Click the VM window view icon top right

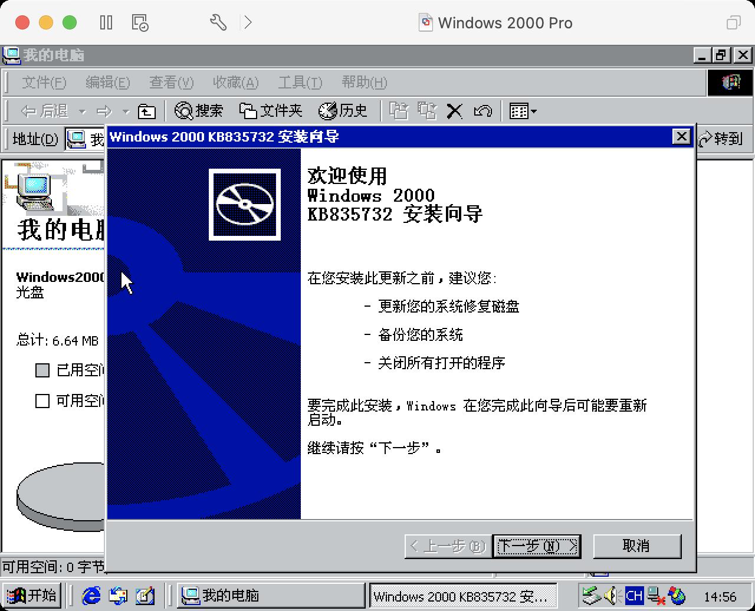[733, 22]
